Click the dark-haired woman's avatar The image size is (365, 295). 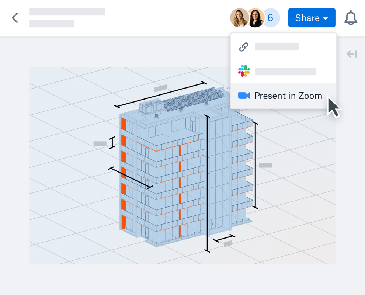(x=255, y=18)
